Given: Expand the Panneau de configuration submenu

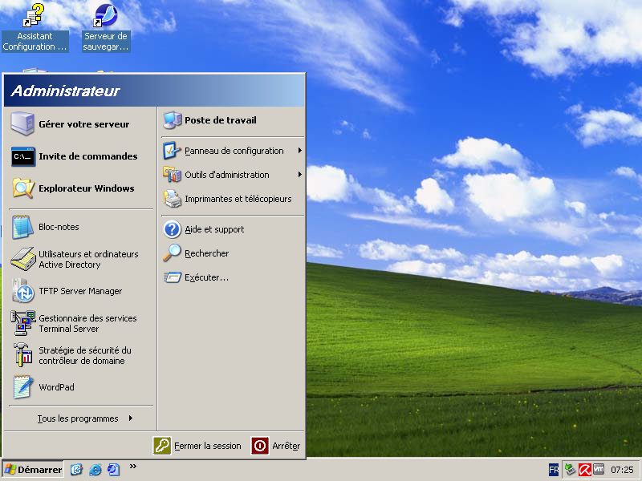Looking at the screenshot, I should [x=233, y=150].
